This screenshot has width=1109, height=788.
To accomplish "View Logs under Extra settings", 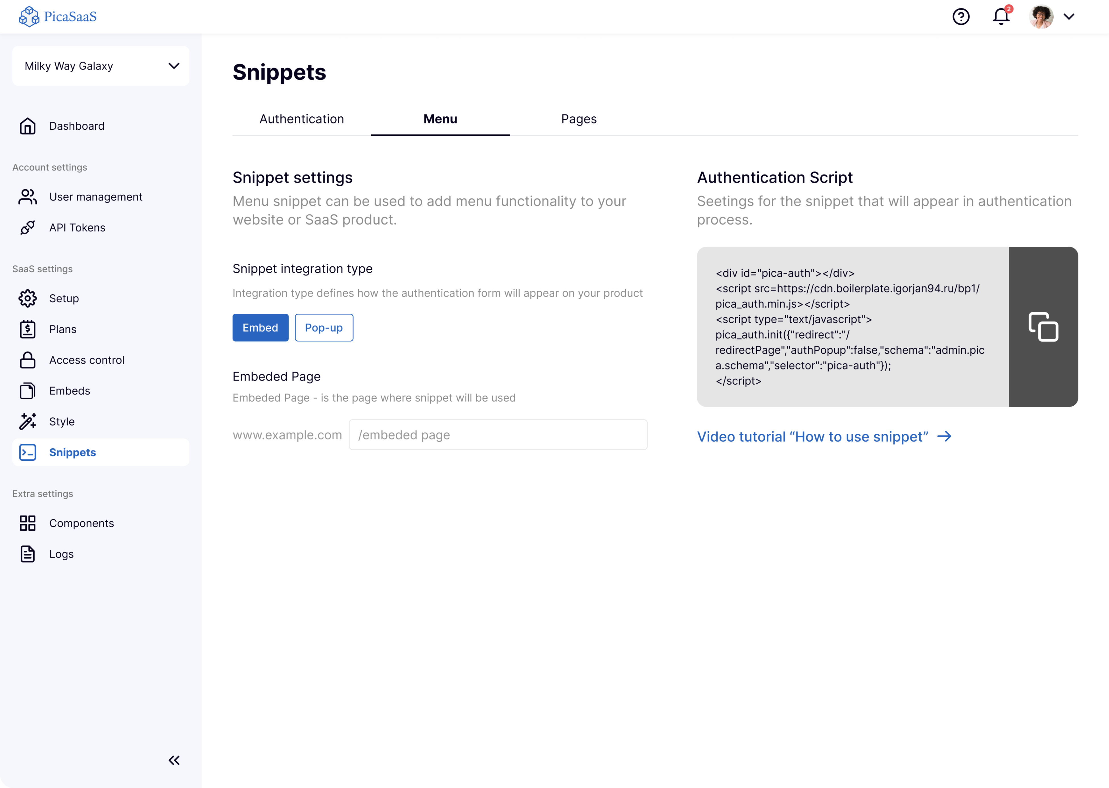I will pyautogui.click(x=61, y=554).
